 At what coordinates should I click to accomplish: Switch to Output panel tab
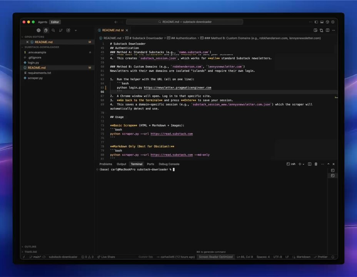(121, 164)
